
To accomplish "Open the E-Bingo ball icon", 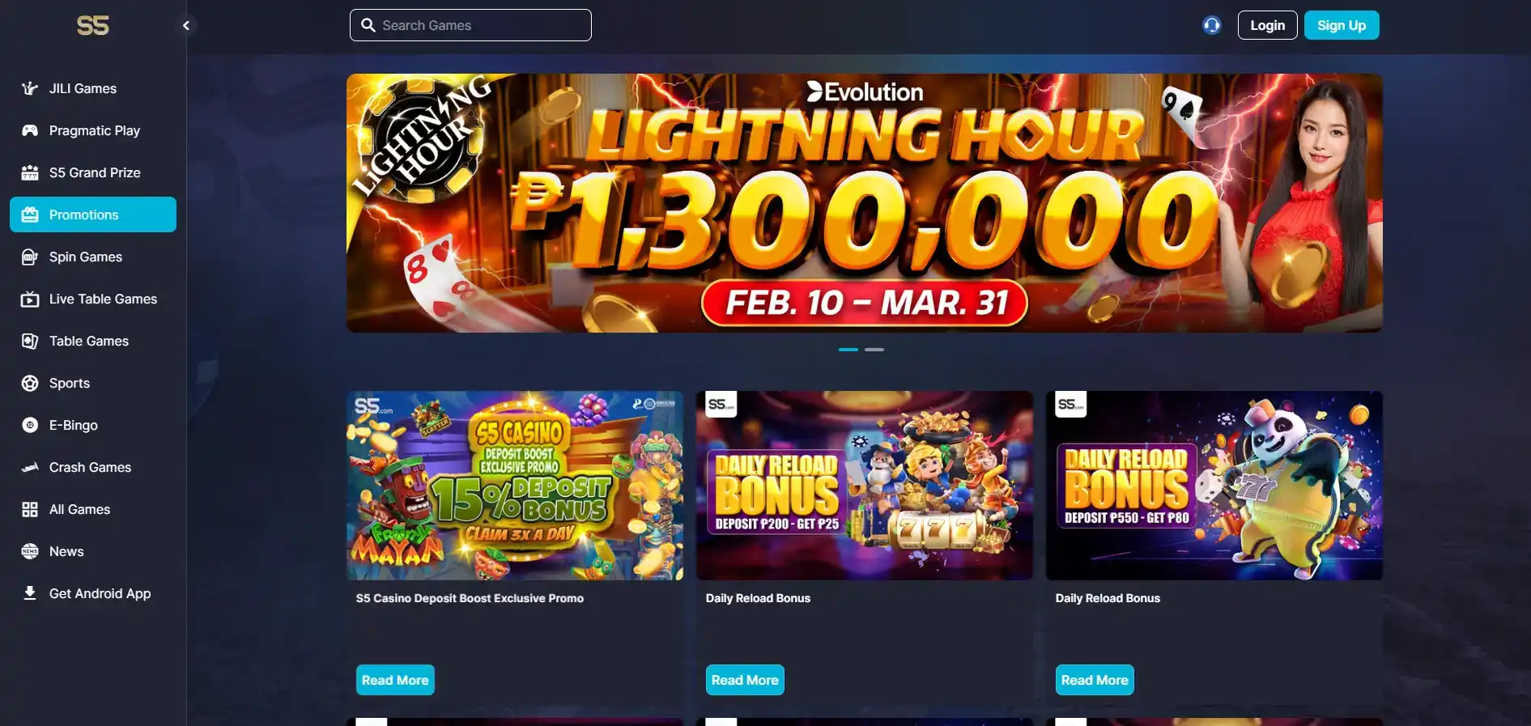I will coord(30,425).
